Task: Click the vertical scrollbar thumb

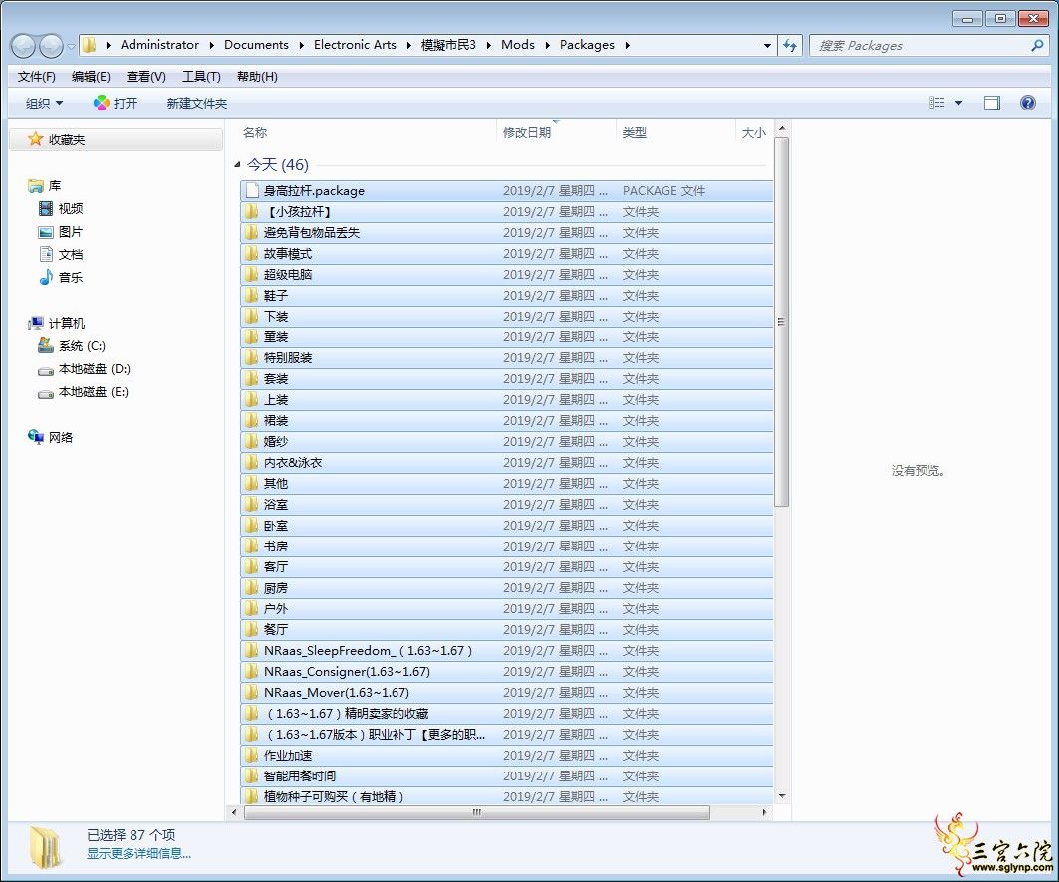Action: tap(781, 322)
